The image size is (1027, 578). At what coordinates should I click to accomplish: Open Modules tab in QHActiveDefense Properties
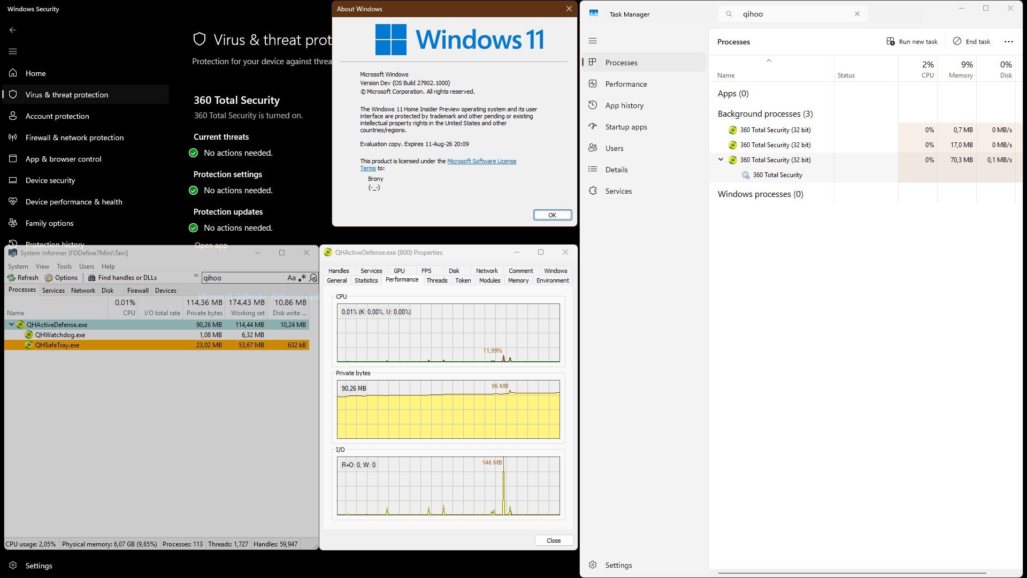pos(490,280)
